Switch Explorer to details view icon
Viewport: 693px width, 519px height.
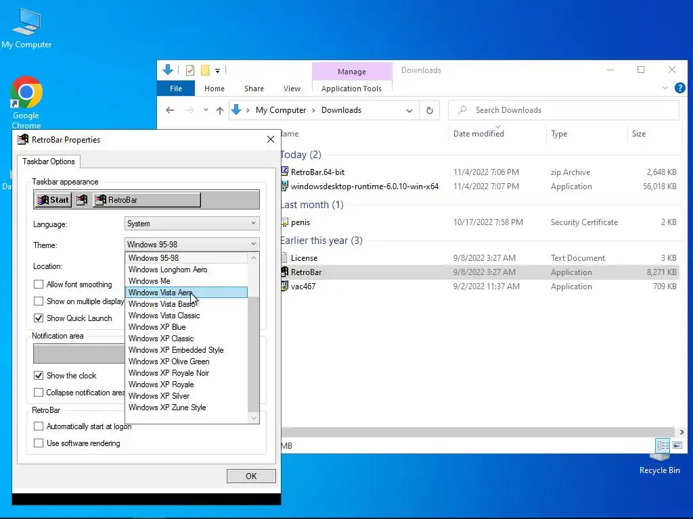click(663, 445)
